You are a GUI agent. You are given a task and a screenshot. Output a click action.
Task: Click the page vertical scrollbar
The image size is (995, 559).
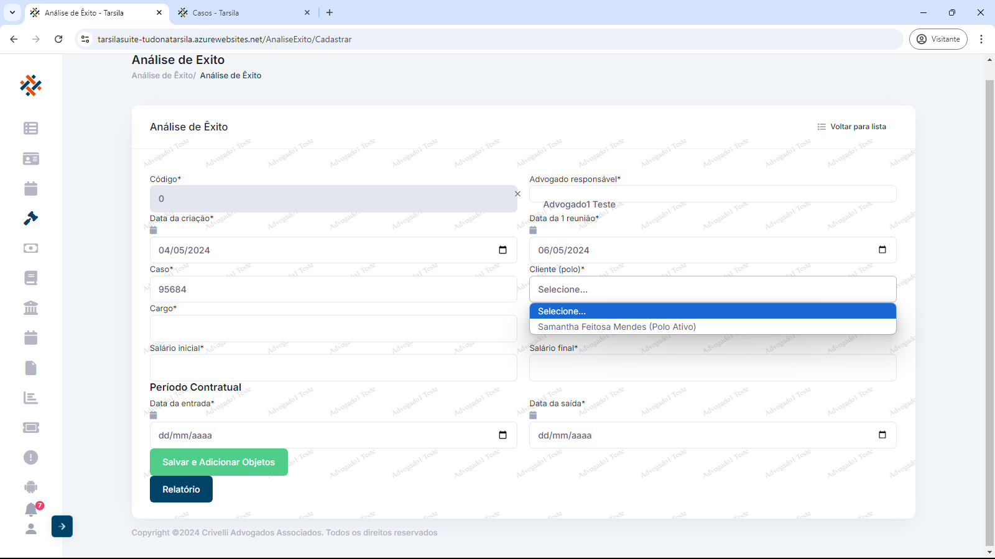point(989,311)
